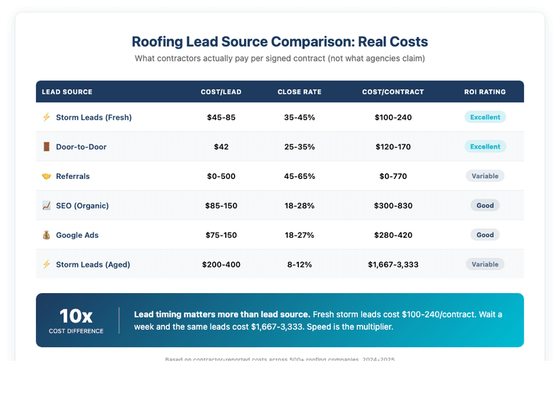Click the chart icon beside SEO (Organic)
This screenshot has width=560, height=412.
[x=47, y=205]
